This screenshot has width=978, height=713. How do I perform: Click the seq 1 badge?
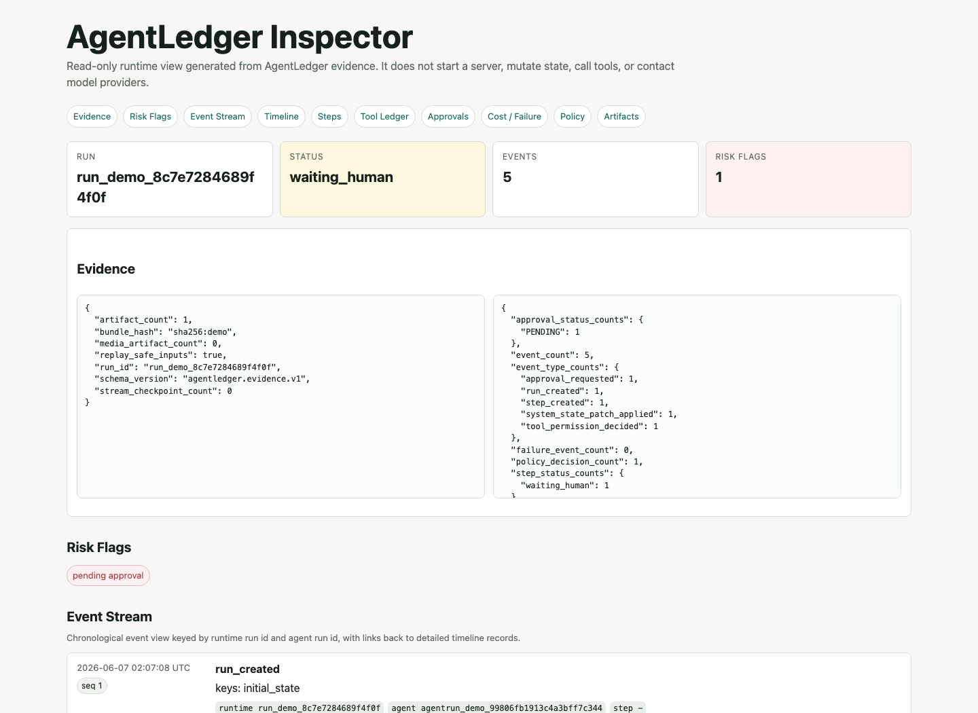pyautogui.click(x=92, y=686)
